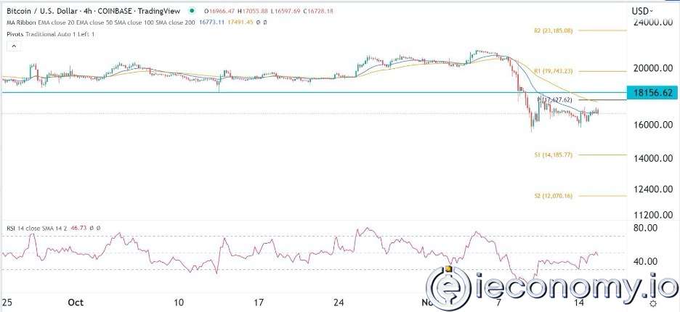
Task: Open chart settings gear at the time axis
Action: point(653,303)
